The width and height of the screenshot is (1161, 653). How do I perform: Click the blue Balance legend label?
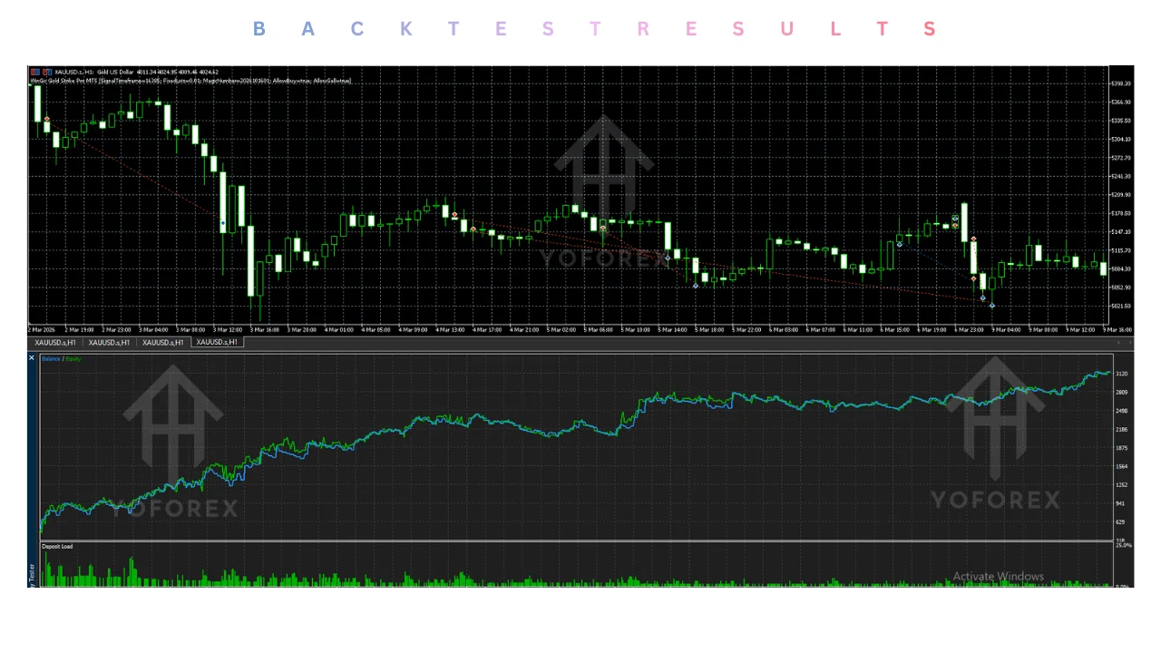coord(51,359)
